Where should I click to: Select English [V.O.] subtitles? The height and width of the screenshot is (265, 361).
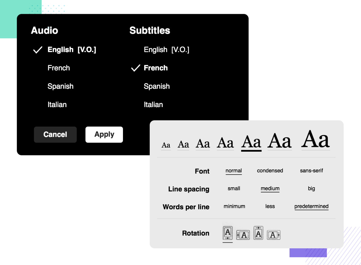(x=166, y=50)
